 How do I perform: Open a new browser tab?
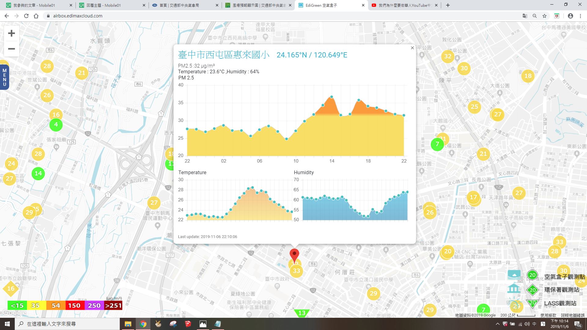click(x=448, y=5)
